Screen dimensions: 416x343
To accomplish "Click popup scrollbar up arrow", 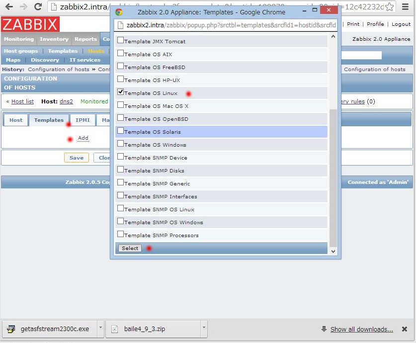I will pos(333,37).
